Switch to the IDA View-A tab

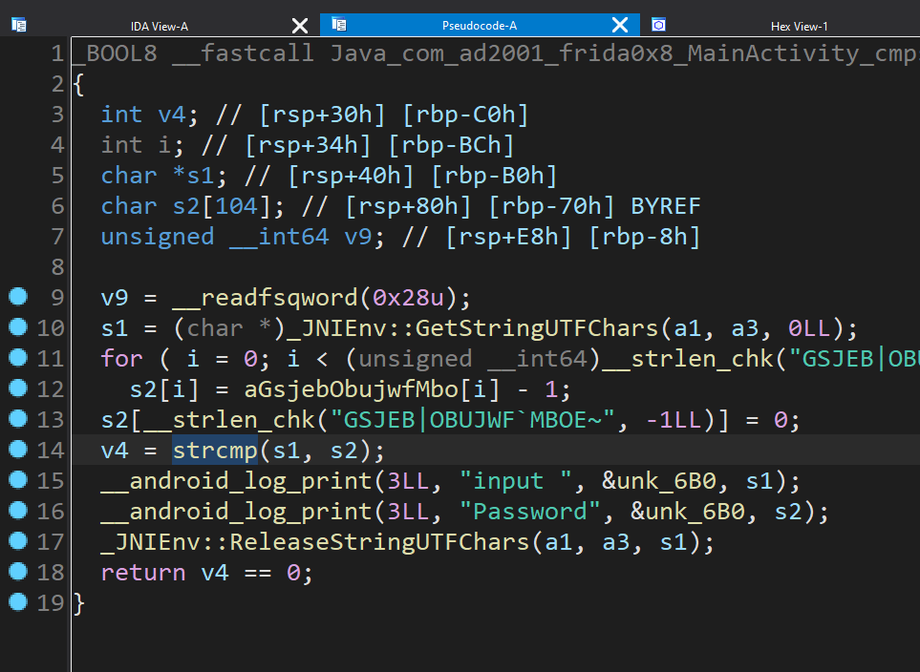pyautogui.click(x=159, y=26)
